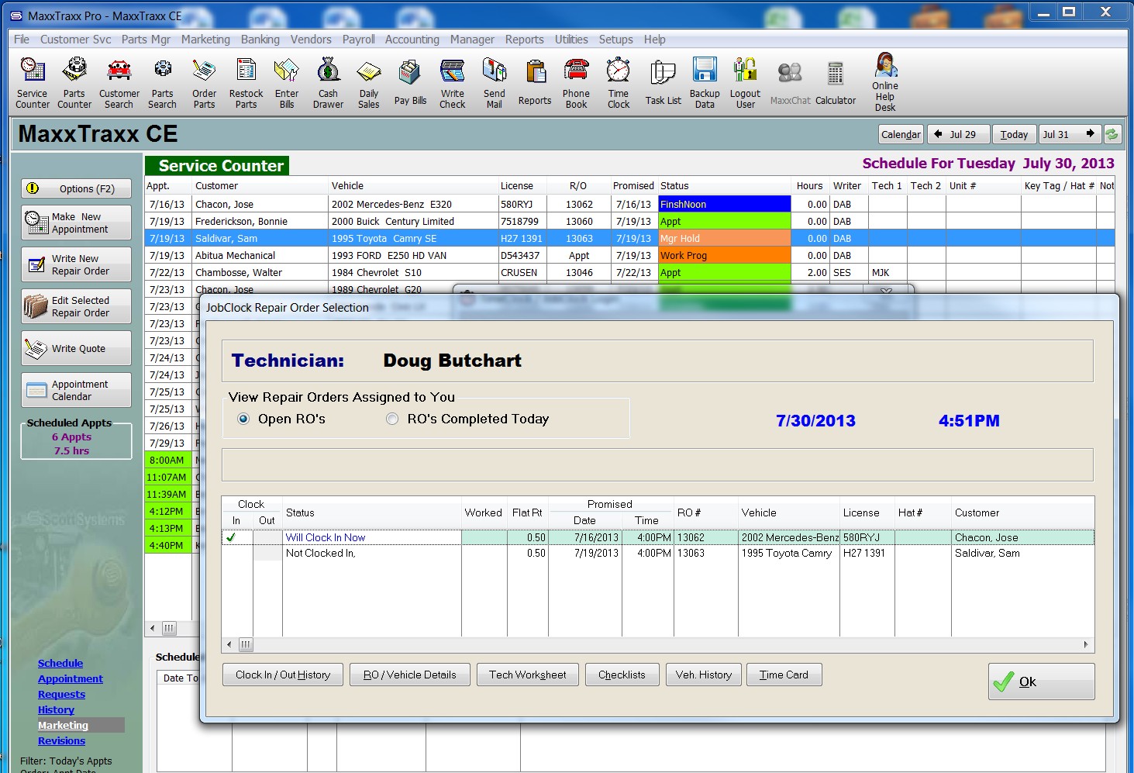Open the Parts Mgr menu

coord(146,40)
